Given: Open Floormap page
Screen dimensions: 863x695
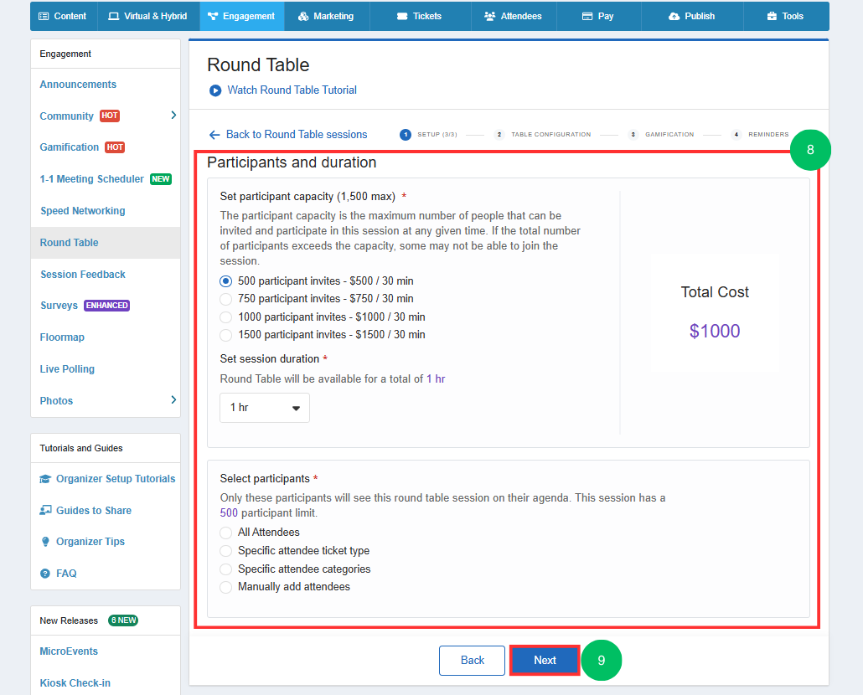Looking at the screenshot, I should (x=62, y=337).
